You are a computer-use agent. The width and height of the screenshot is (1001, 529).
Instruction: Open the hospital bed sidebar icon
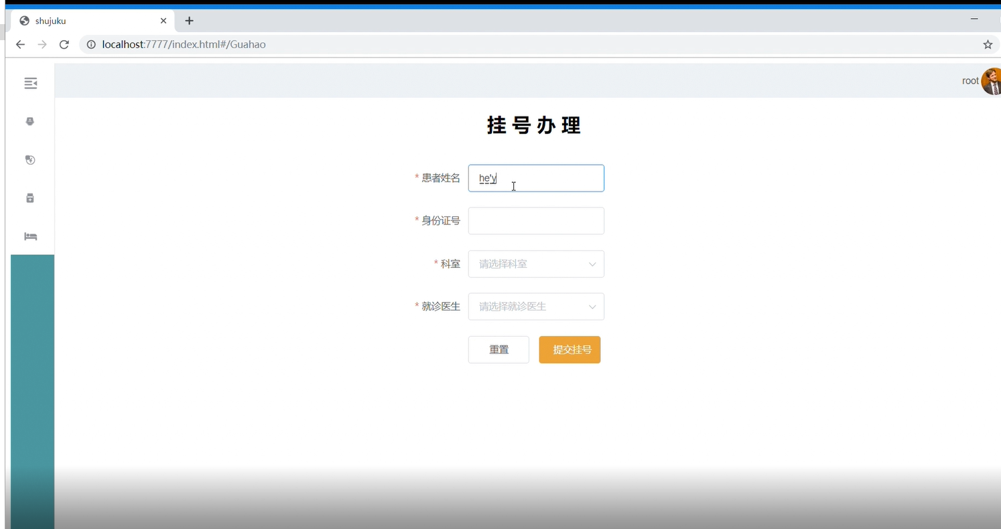pos(30,236)
